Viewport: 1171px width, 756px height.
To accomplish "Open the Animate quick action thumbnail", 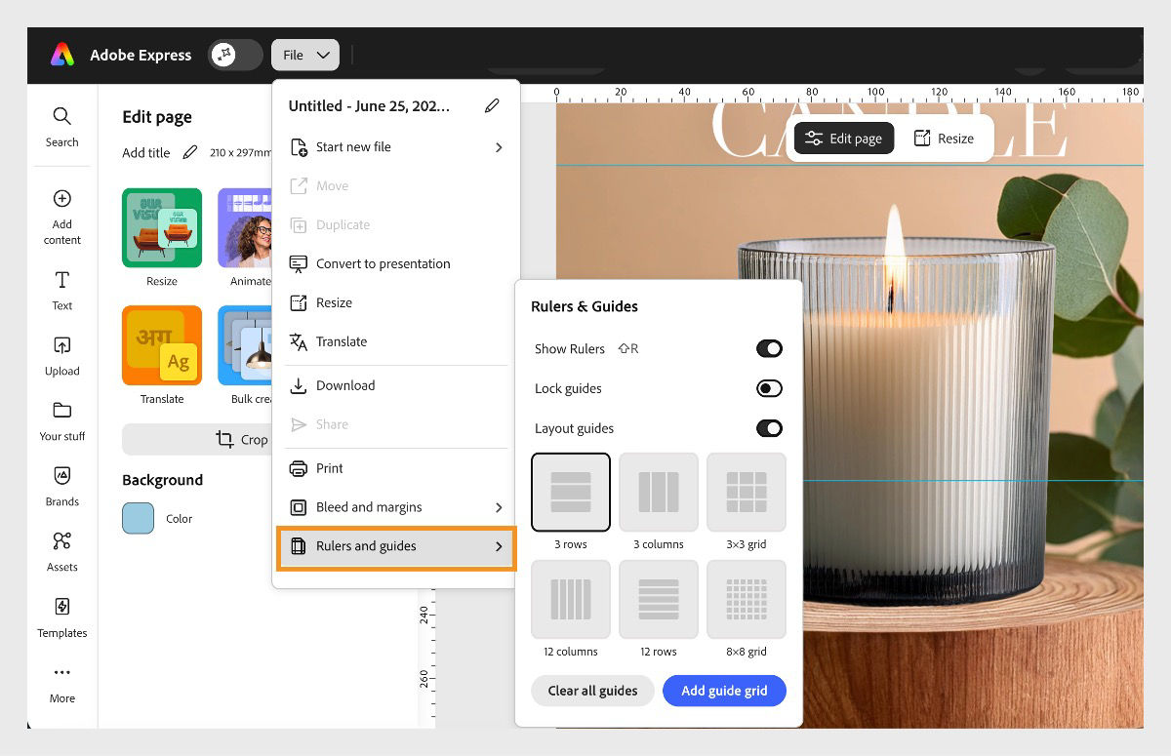I will 245,227.
